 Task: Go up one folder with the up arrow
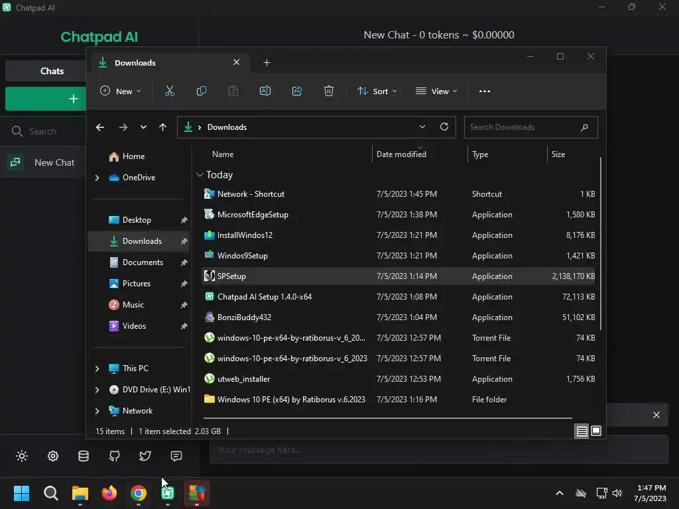pyautogui.click(x=163, y=127)
